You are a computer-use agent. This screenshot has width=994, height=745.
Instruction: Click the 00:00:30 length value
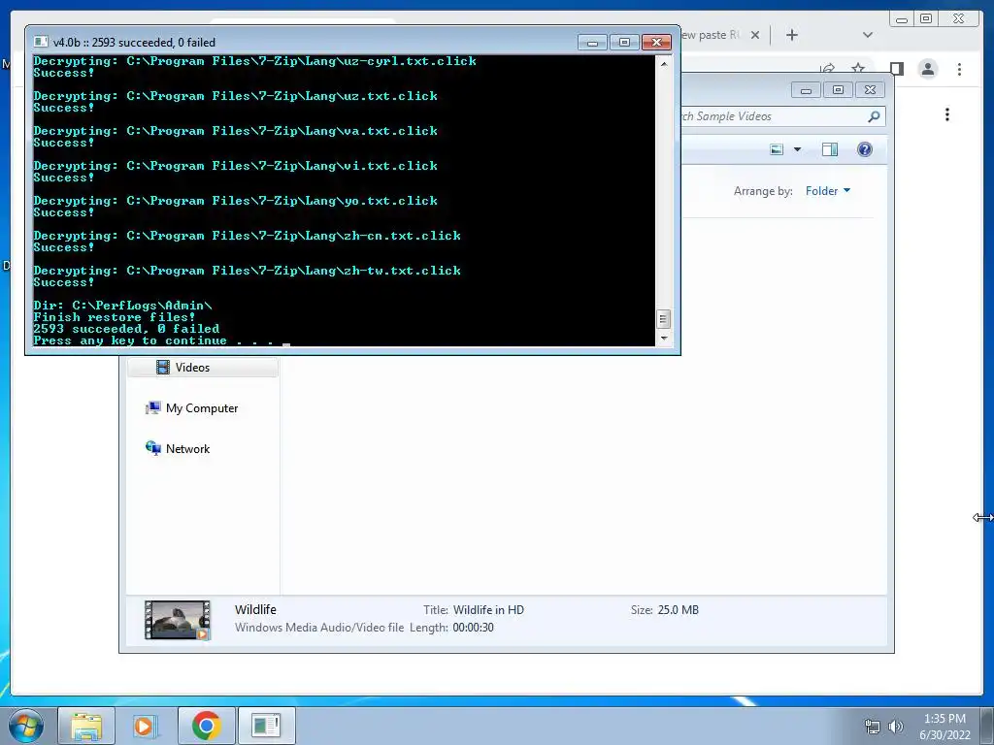point(473,628)
